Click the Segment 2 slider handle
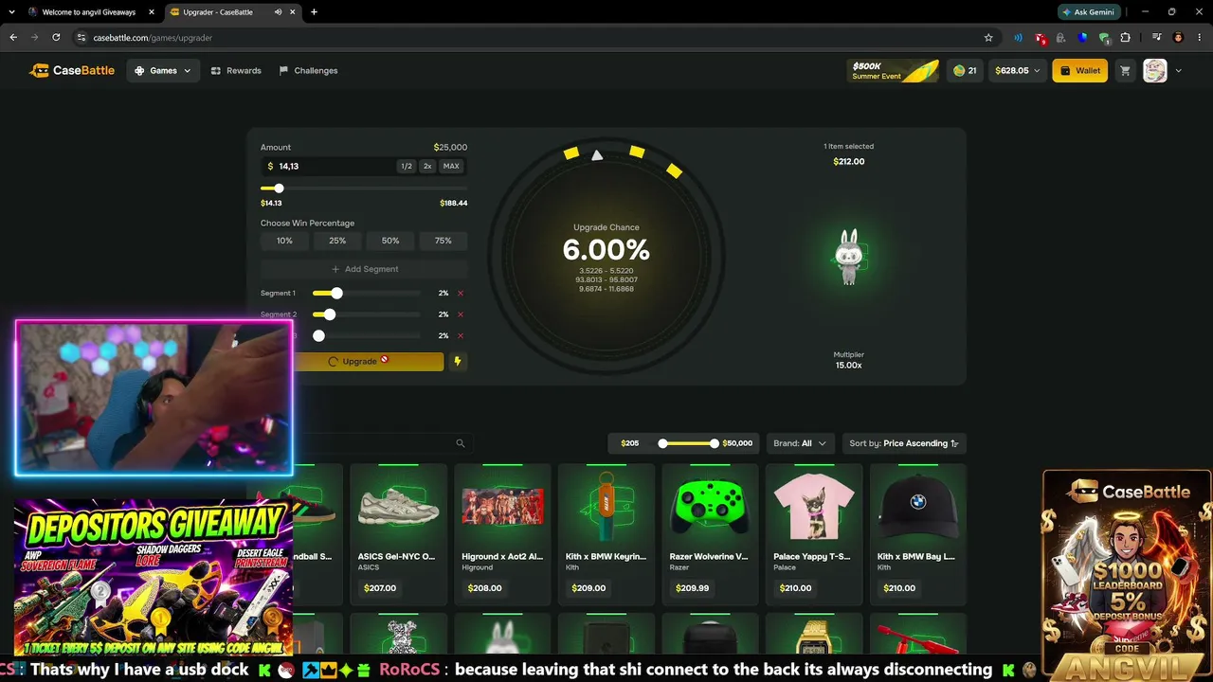This screenshot has height=682, width=1213. coord(330,314)
